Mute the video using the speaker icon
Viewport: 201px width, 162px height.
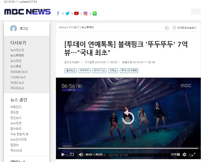tap(81, 154)
